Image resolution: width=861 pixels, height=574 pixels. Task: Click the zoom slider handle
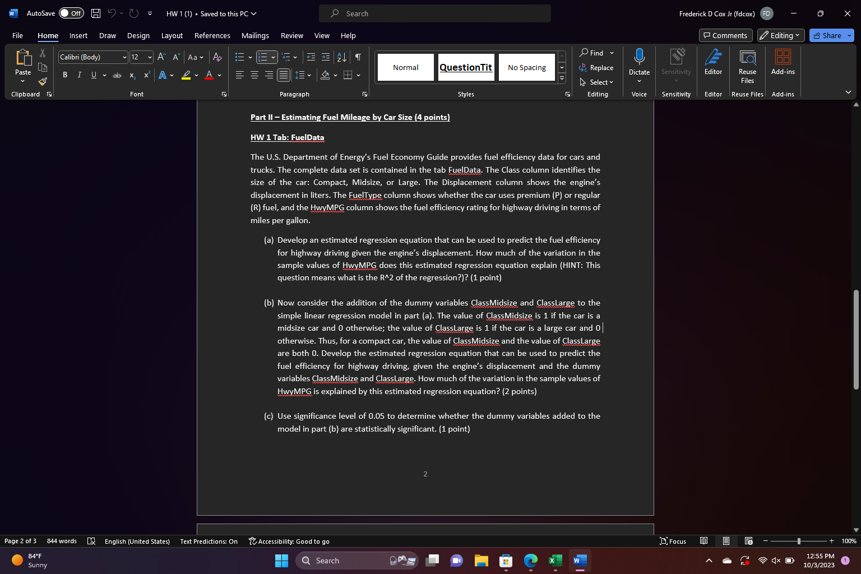[x=799, y=541]
